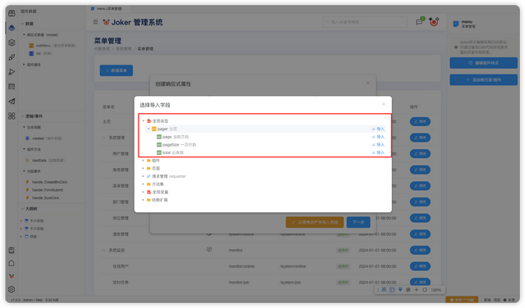
Task: Collapse the 系统监控 table row
Action: (x=104, y=250)
